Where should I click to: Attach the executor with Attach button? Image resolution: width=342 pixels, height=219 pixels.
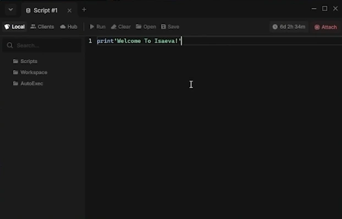pos(326,27)
